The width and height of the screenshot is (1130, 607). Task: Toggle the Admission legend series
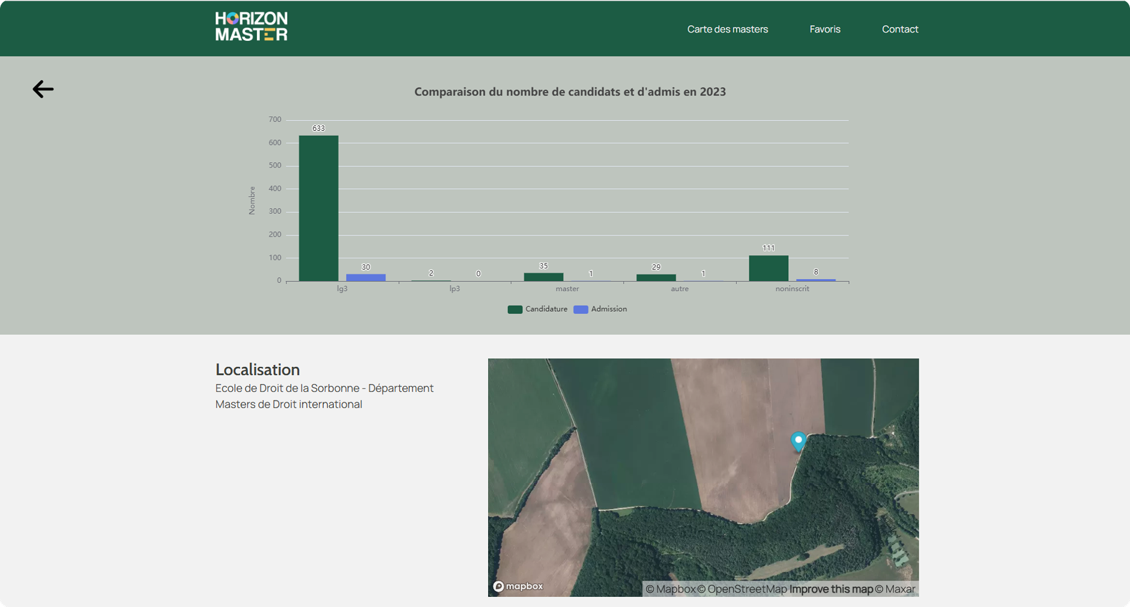(608, 309)
